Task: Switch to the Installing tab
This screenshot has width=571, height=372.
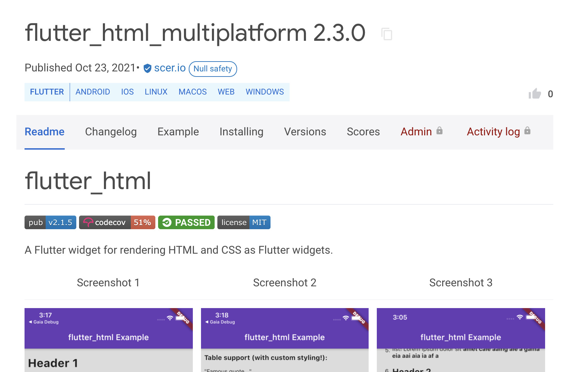Action: point(241,132)
